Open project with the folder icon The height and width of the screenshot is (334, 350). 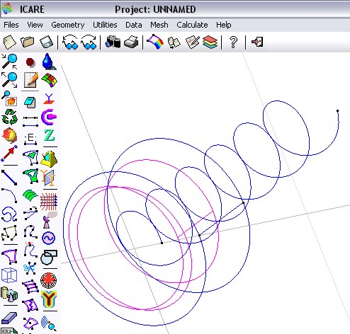pyautogui.click(x=28, y=42)
